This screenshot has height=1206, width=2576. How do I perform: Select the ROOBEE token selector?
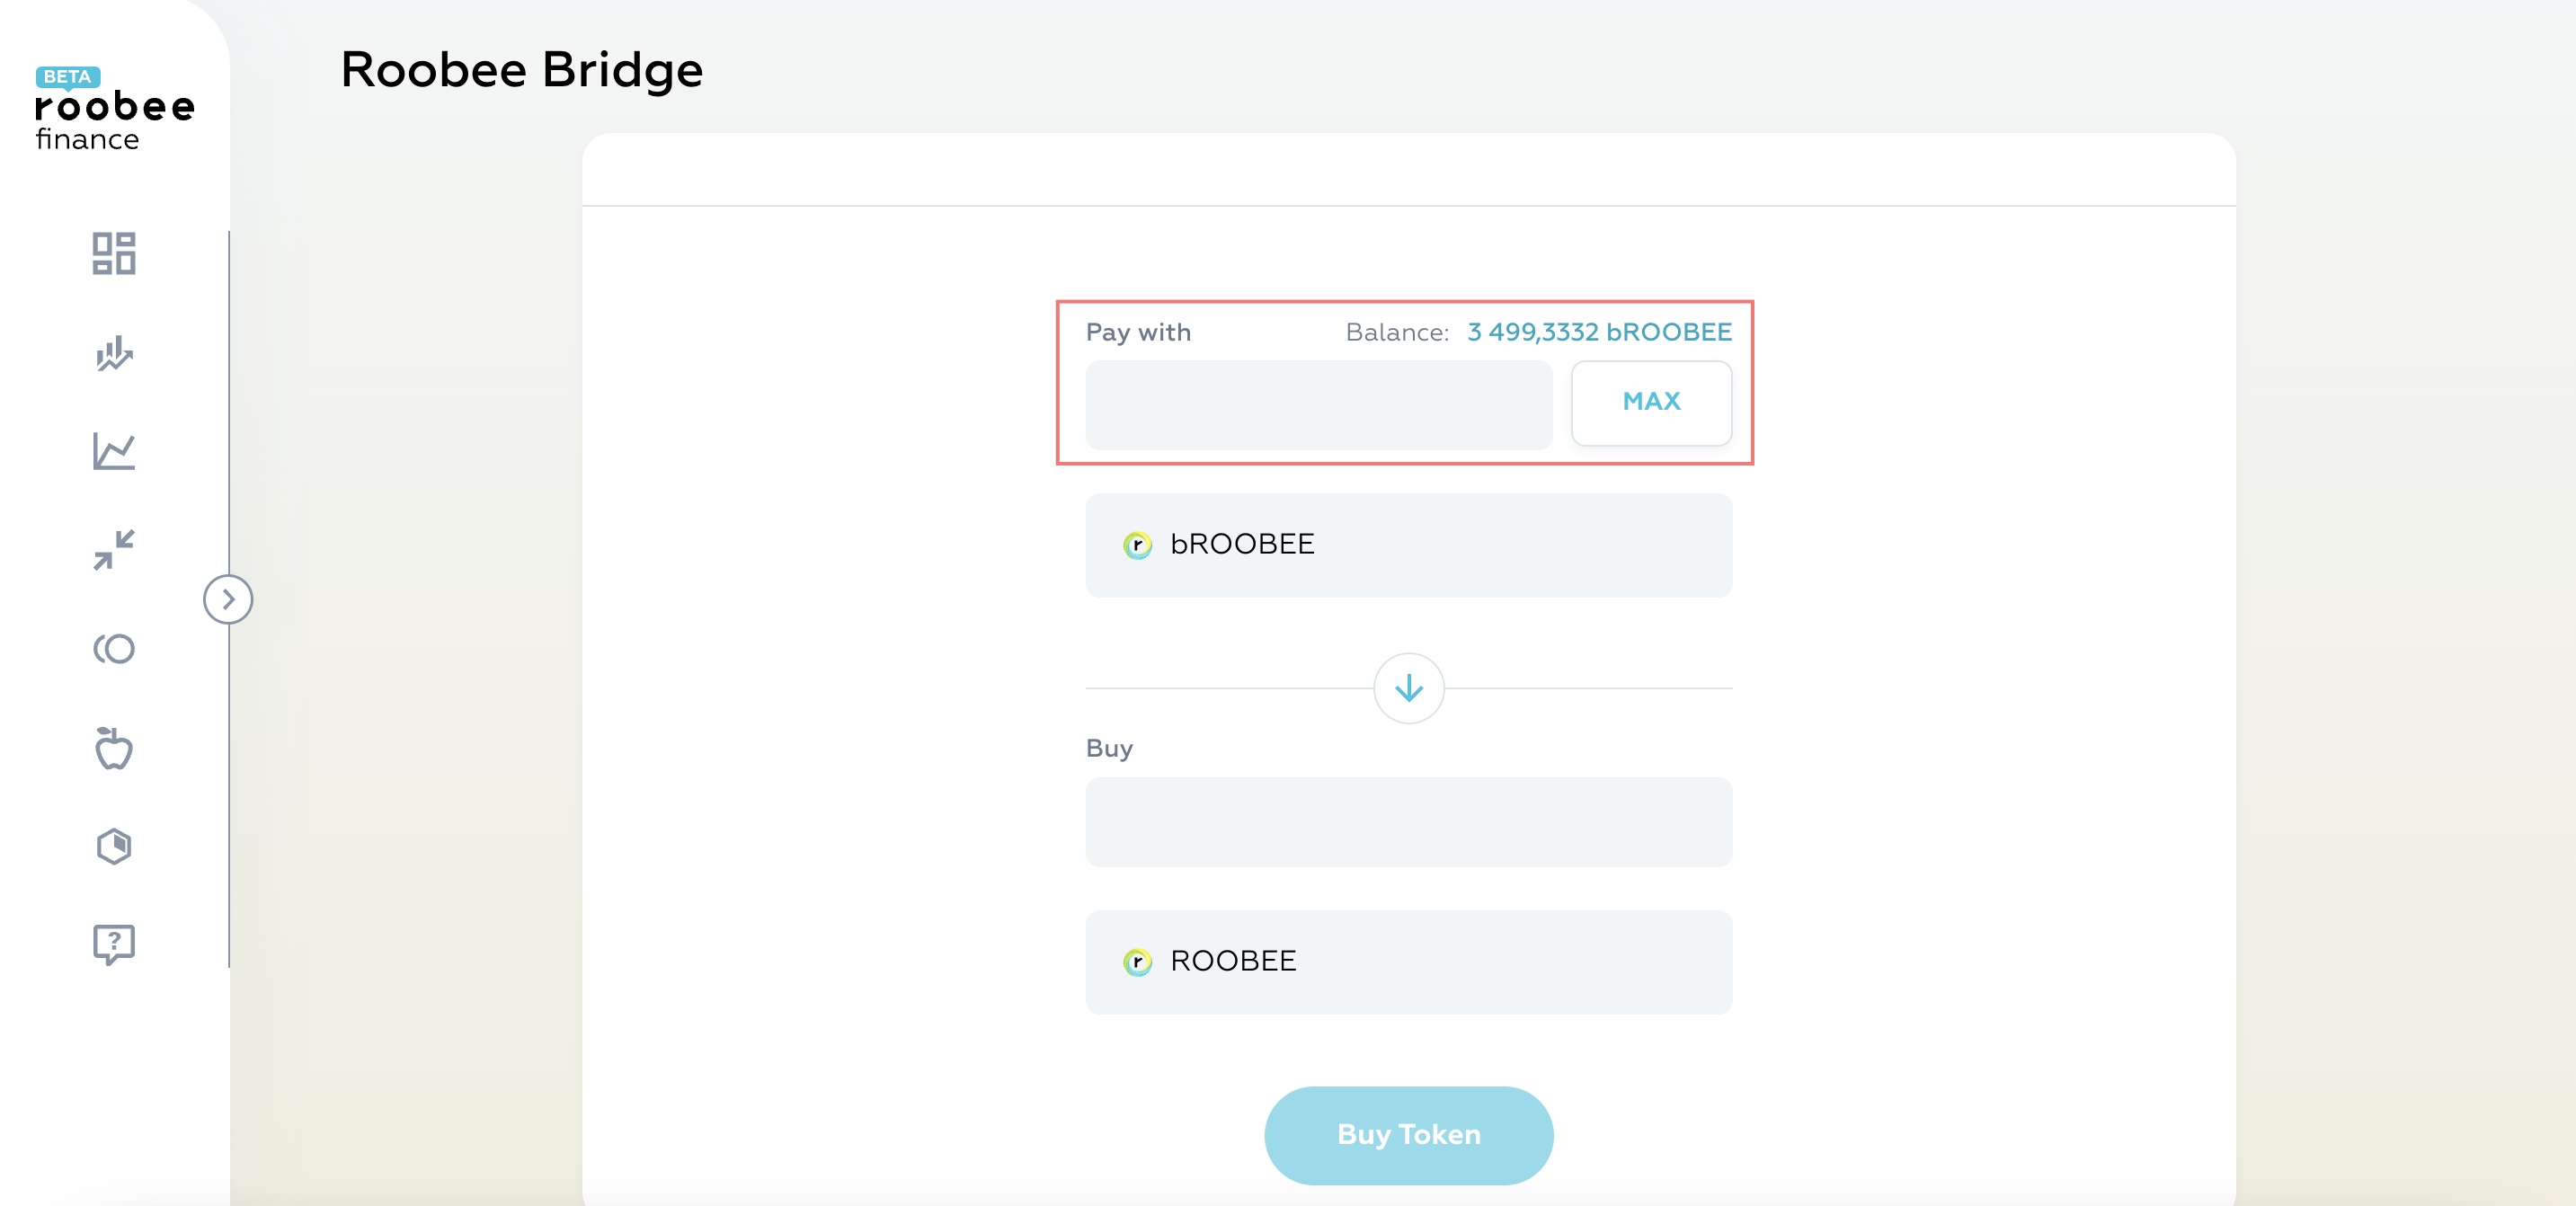[x=1409, y=962]
